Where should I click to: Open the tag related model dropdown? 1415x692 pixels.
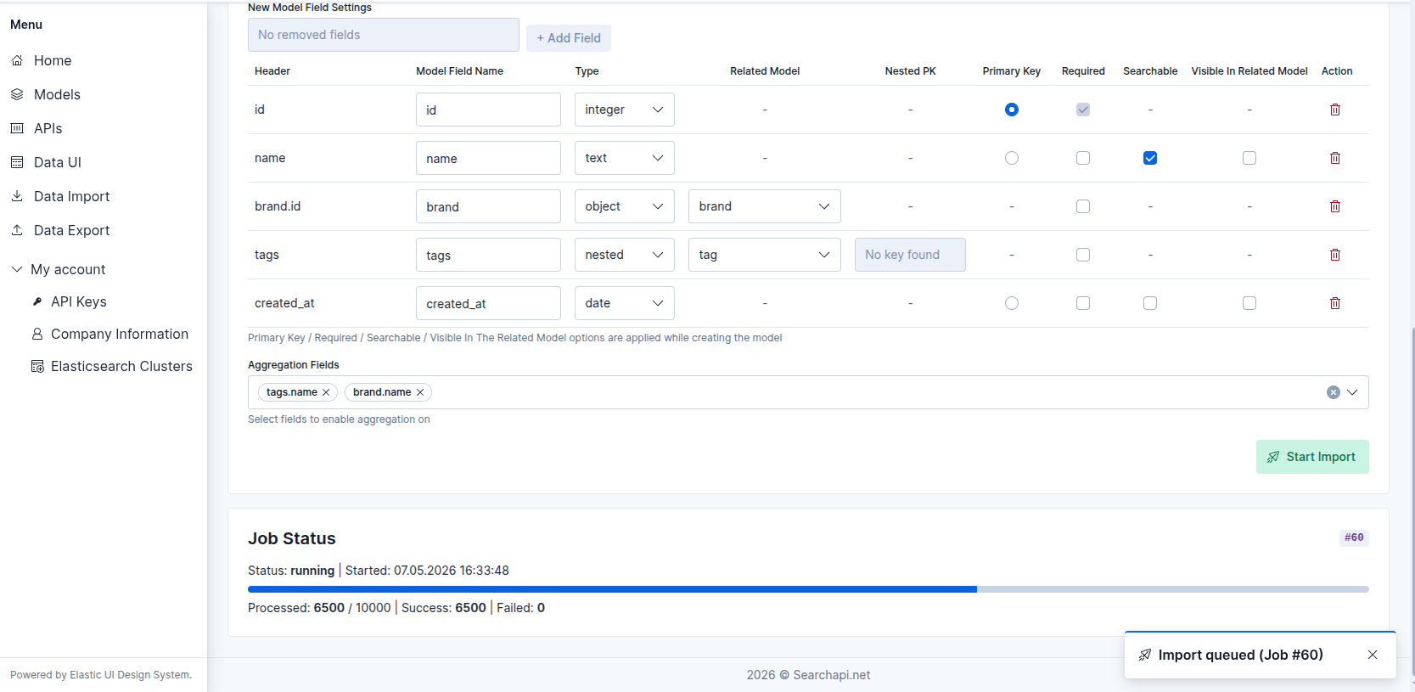tap(765, 255)
